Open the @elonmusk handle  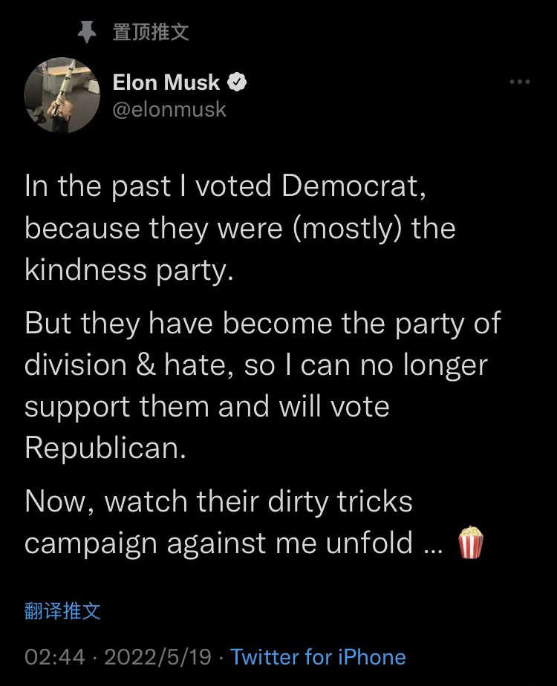[169, 109]
